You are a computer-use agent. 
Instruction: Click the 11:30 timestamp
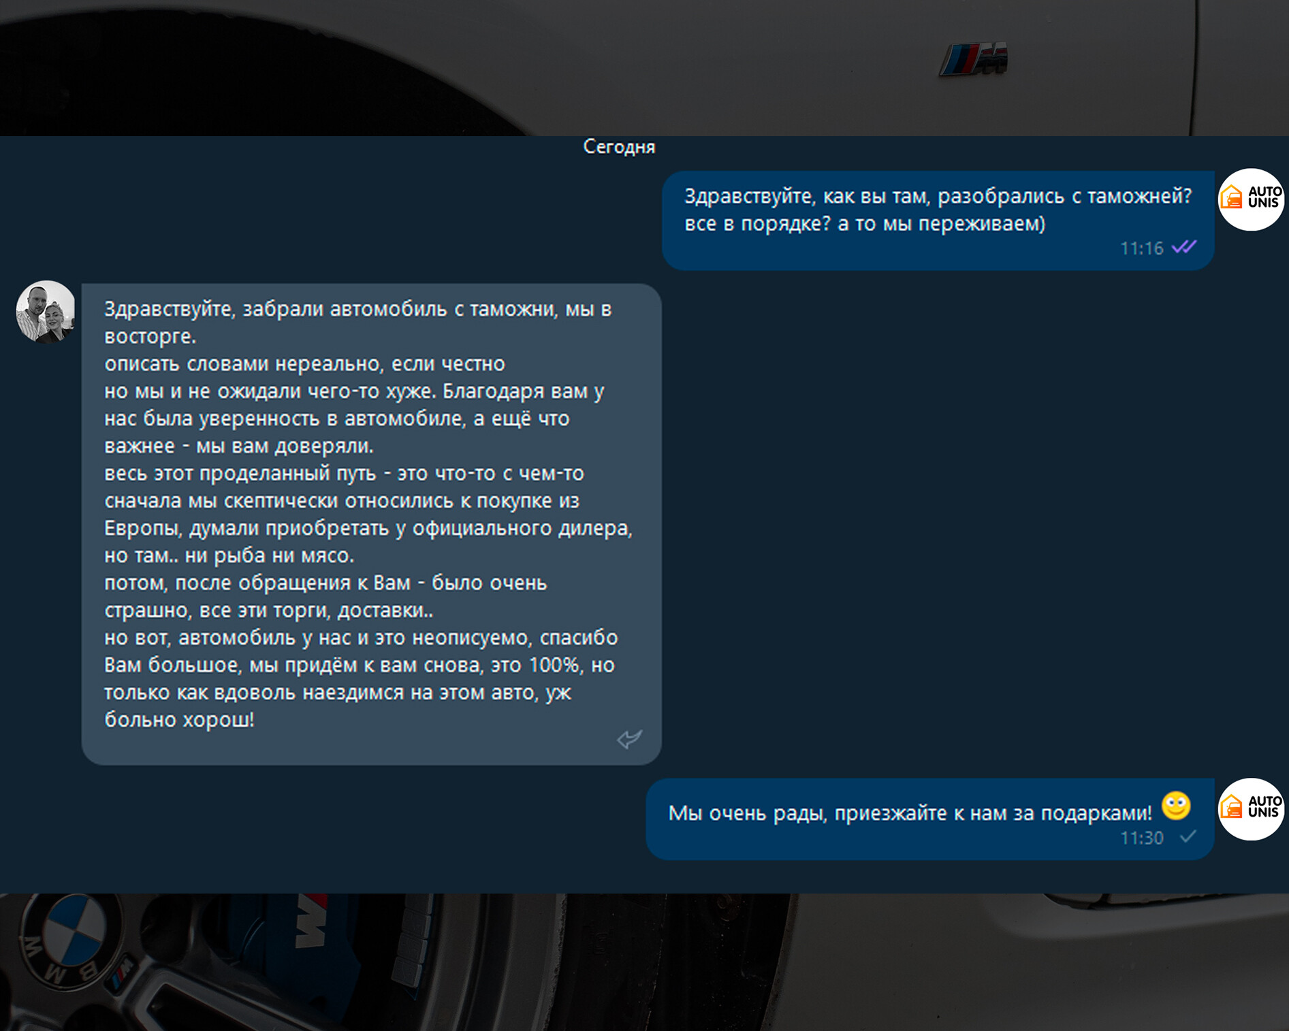1142,838
